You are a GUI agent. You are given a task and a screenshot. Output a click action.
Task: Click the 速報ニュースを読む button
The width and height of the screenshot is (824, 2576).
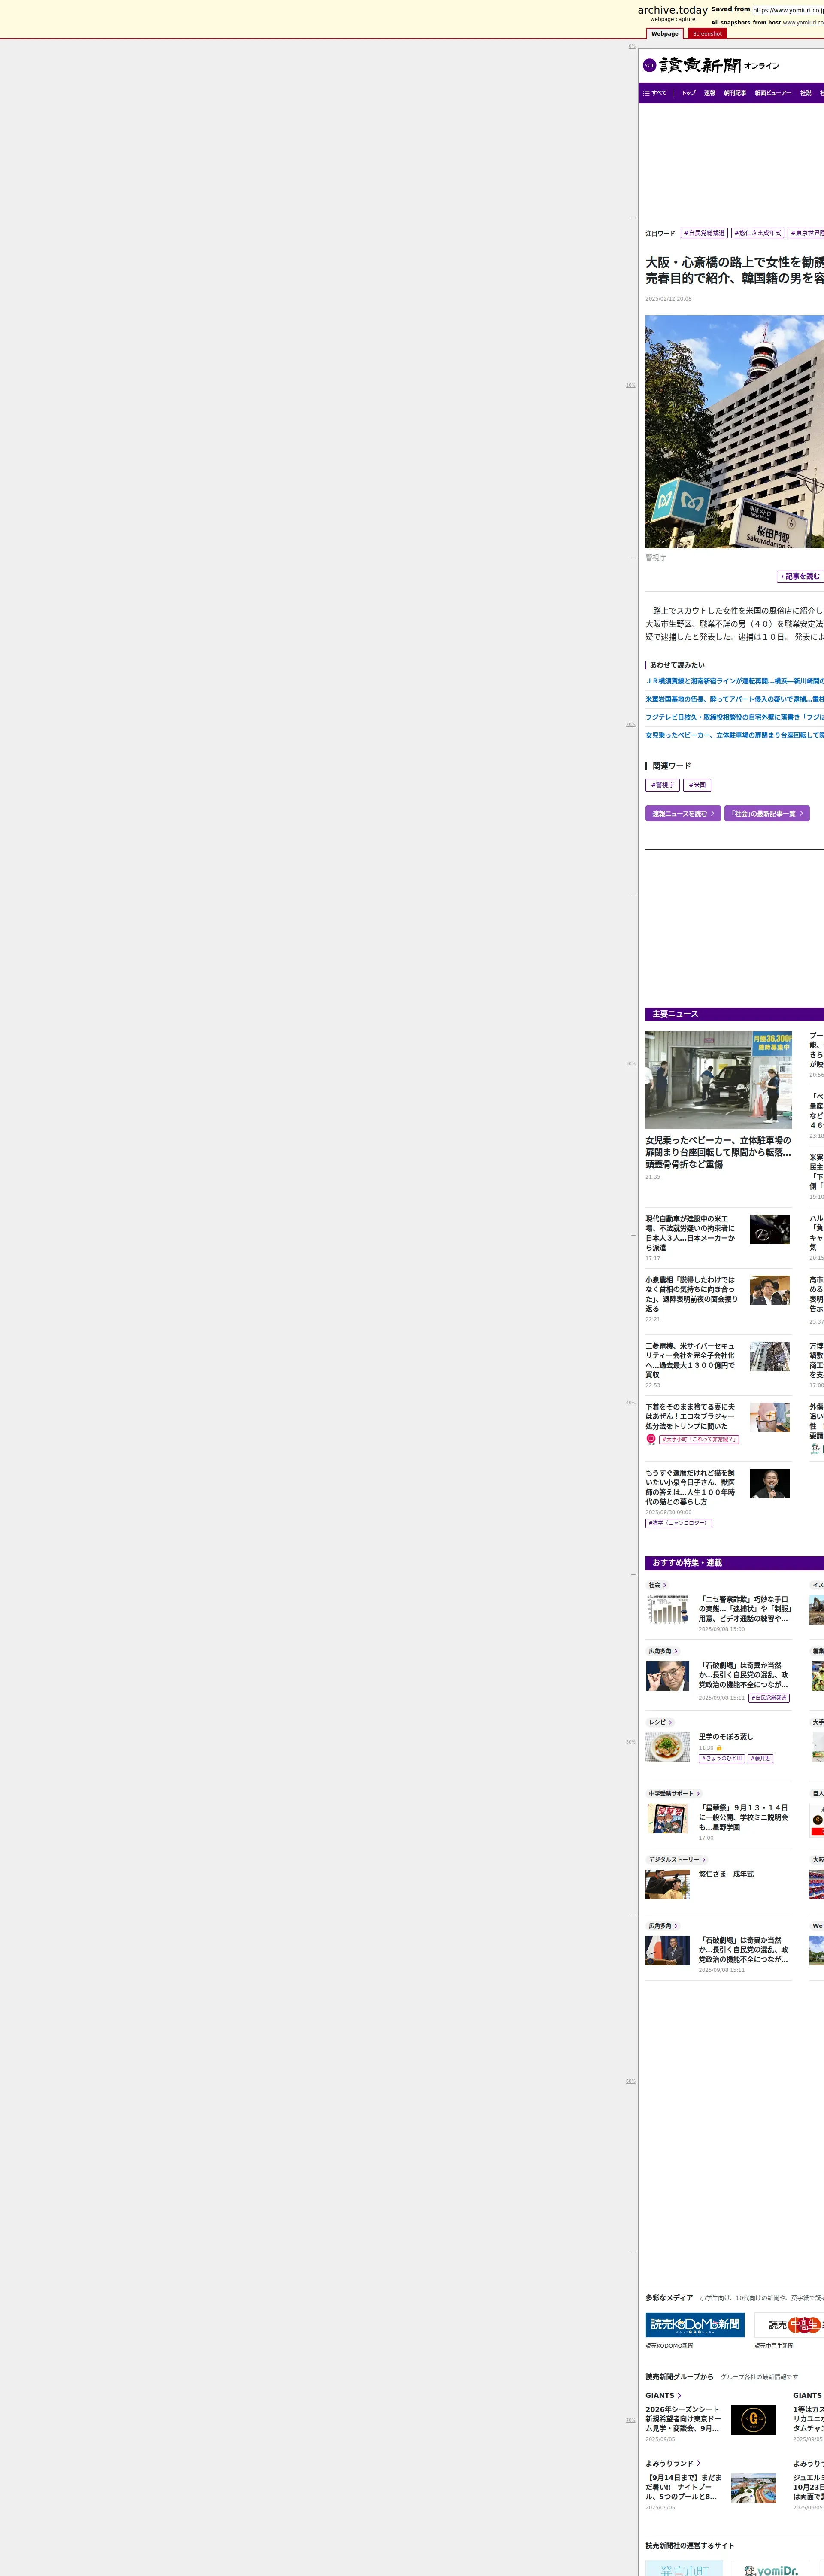pos(683,814)
